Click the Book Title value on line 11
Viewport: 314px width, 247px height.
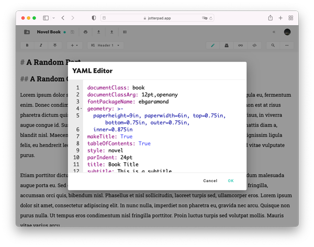pyautogui.click(x=124, y=164)
